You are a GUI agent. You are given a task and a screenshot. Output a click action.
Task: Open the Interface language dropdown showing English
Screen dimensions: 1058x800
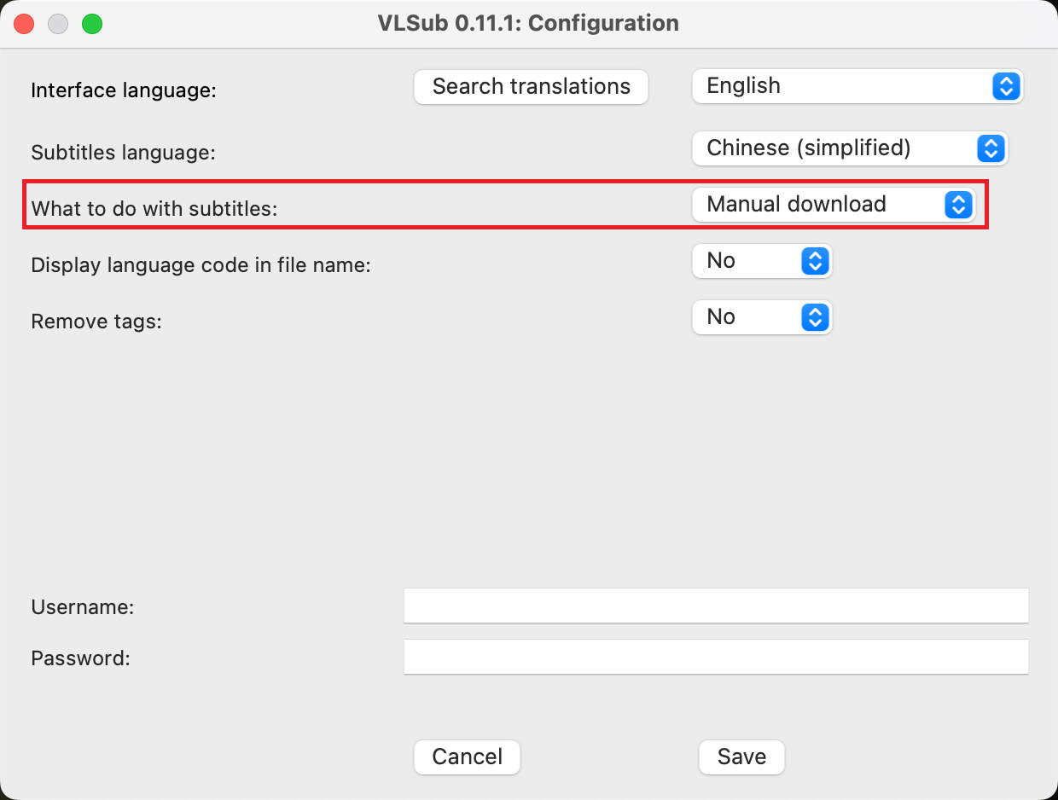[x=857, y=86]
